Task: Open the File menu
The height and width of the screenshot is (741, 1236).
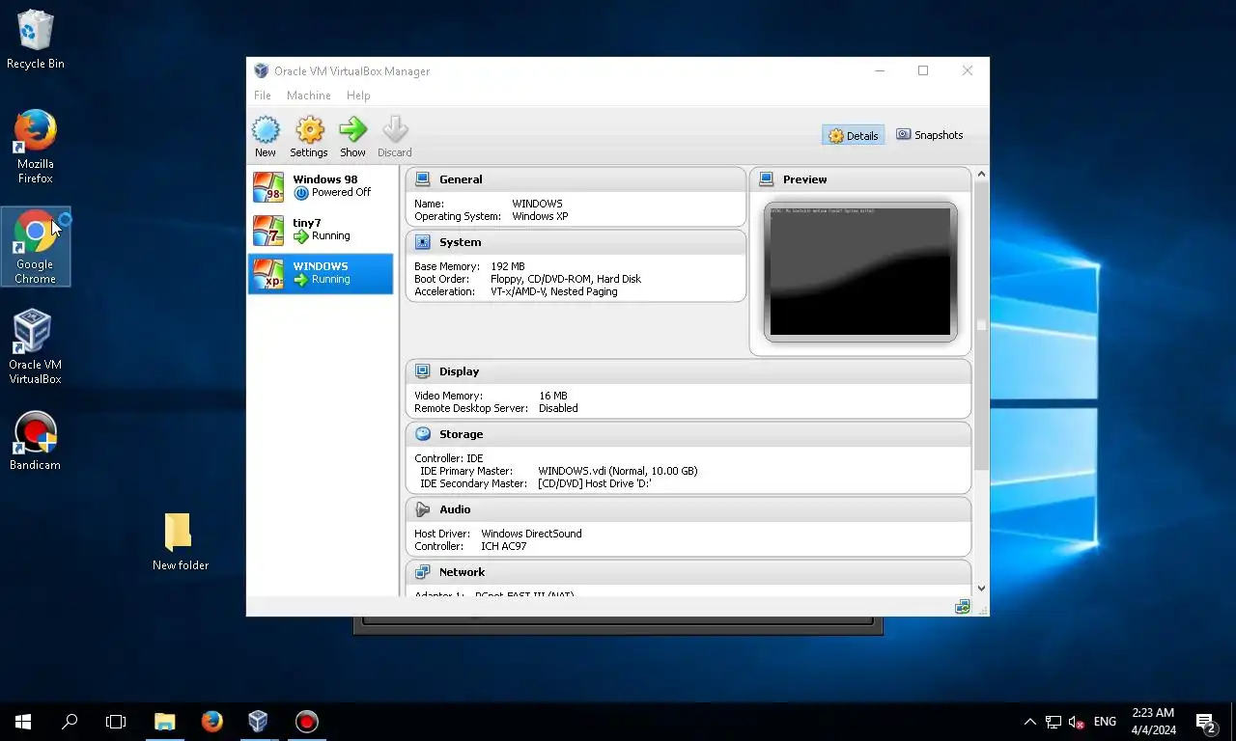Action: tap(262, 96)
